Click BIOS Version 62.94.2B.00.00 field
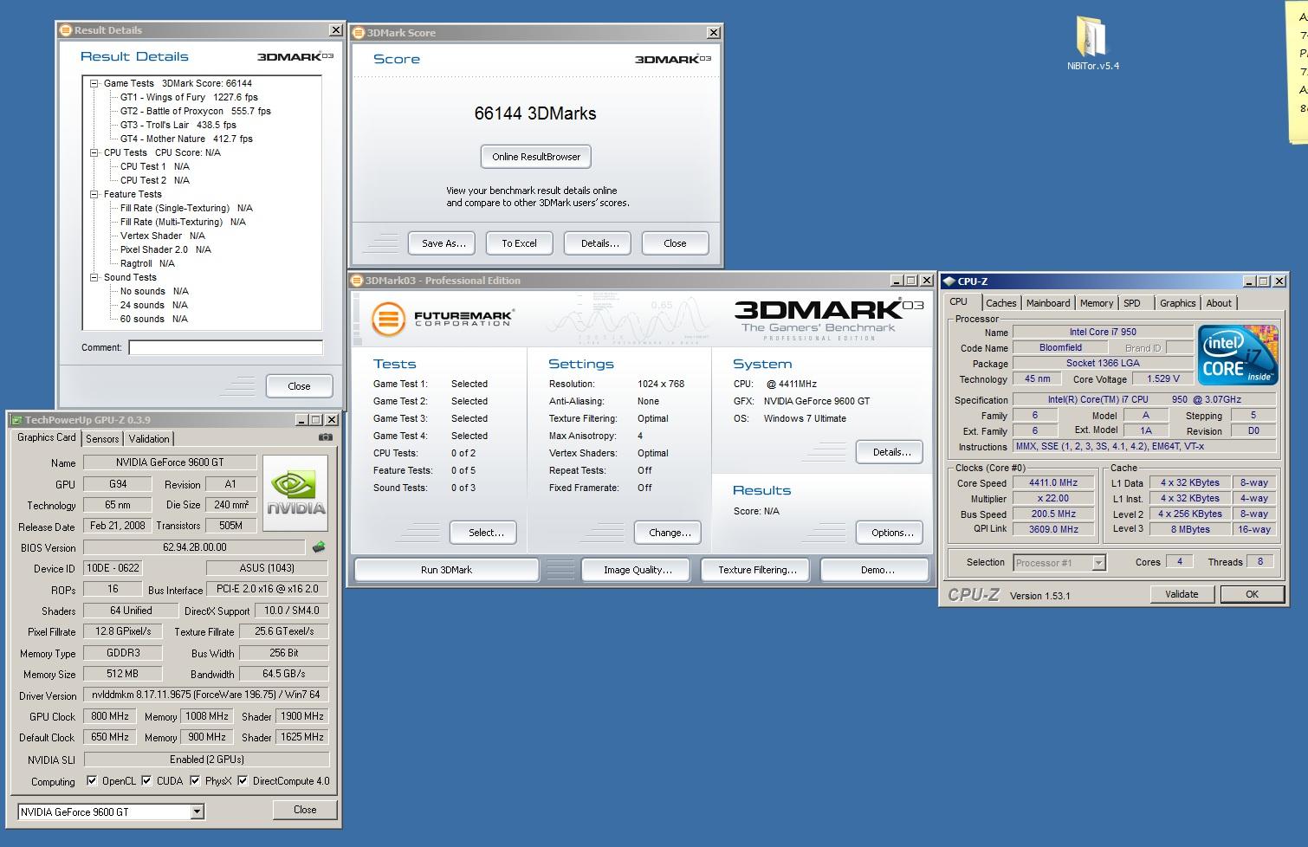The width and height of the screenshot is (1308, 847). click(x=195, y=547)
